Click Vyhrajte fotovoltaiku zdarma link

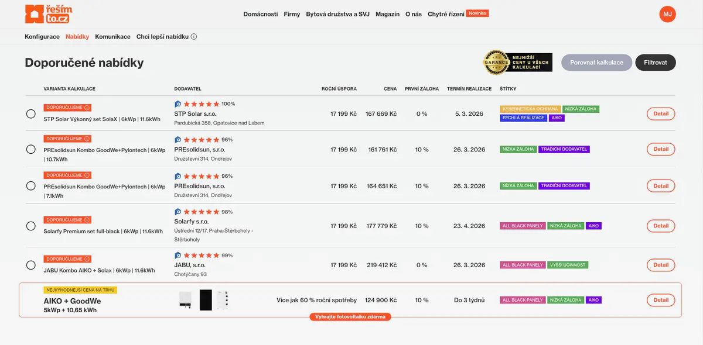pos(350,317)
